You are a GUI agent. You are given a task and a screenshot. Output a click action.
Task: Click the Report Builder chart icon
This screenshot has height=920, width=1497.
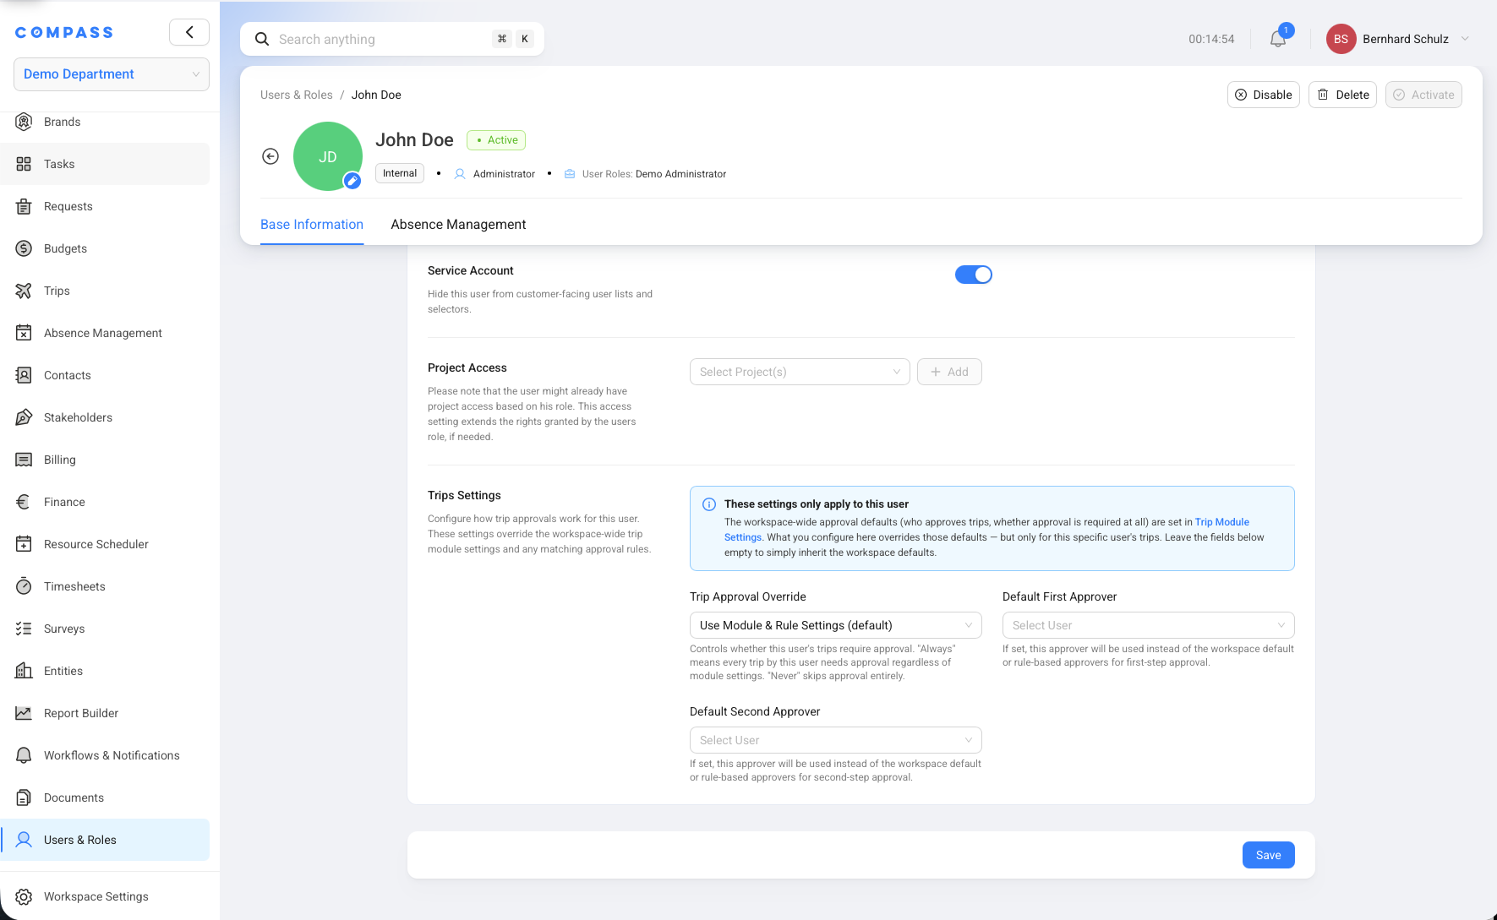point(24,713)
